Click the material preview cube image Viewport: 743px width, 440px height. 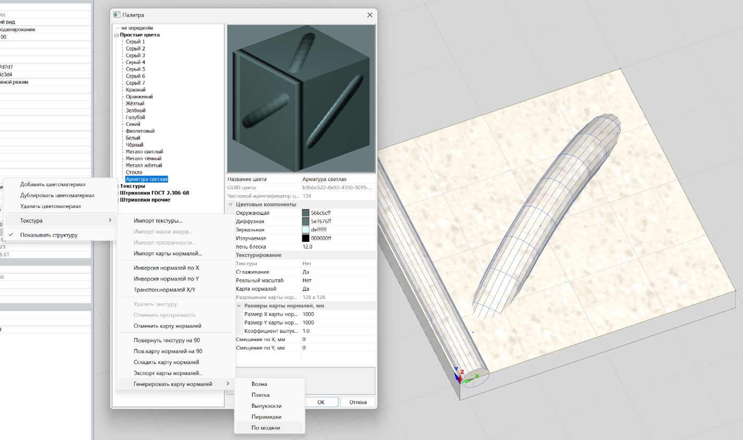tap(301, 98)
